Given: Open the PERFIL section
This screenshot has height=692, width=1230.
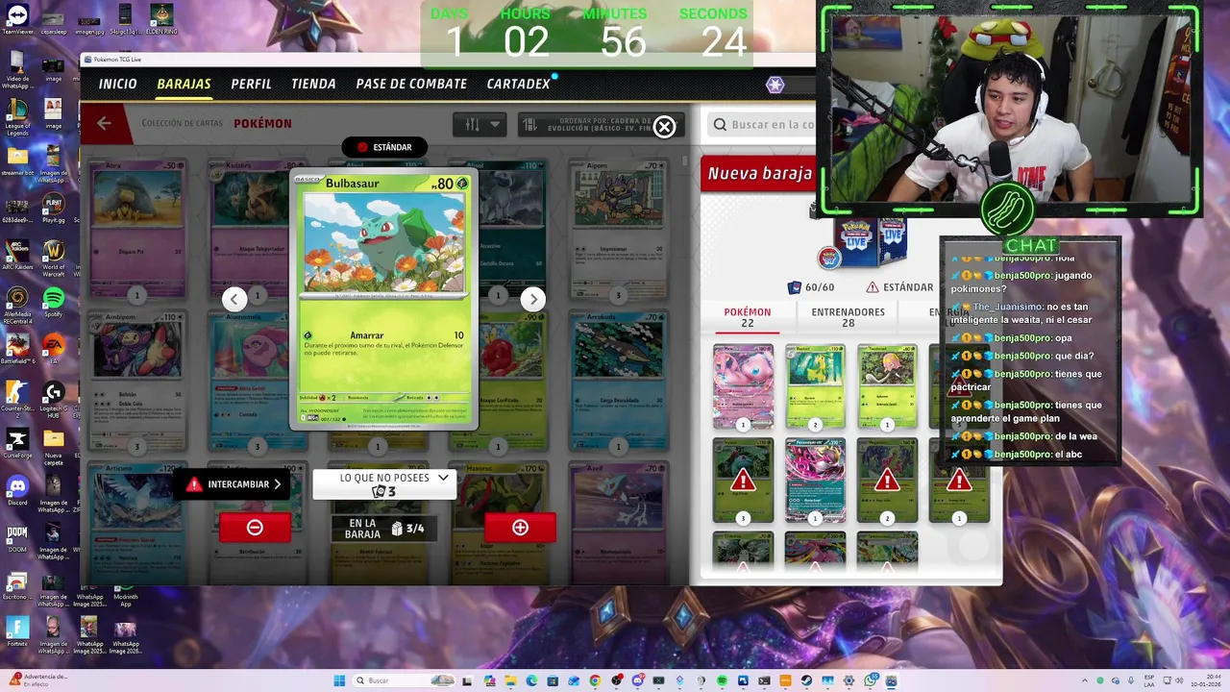Looking at the screenshot, I should [x=251, y=84].
